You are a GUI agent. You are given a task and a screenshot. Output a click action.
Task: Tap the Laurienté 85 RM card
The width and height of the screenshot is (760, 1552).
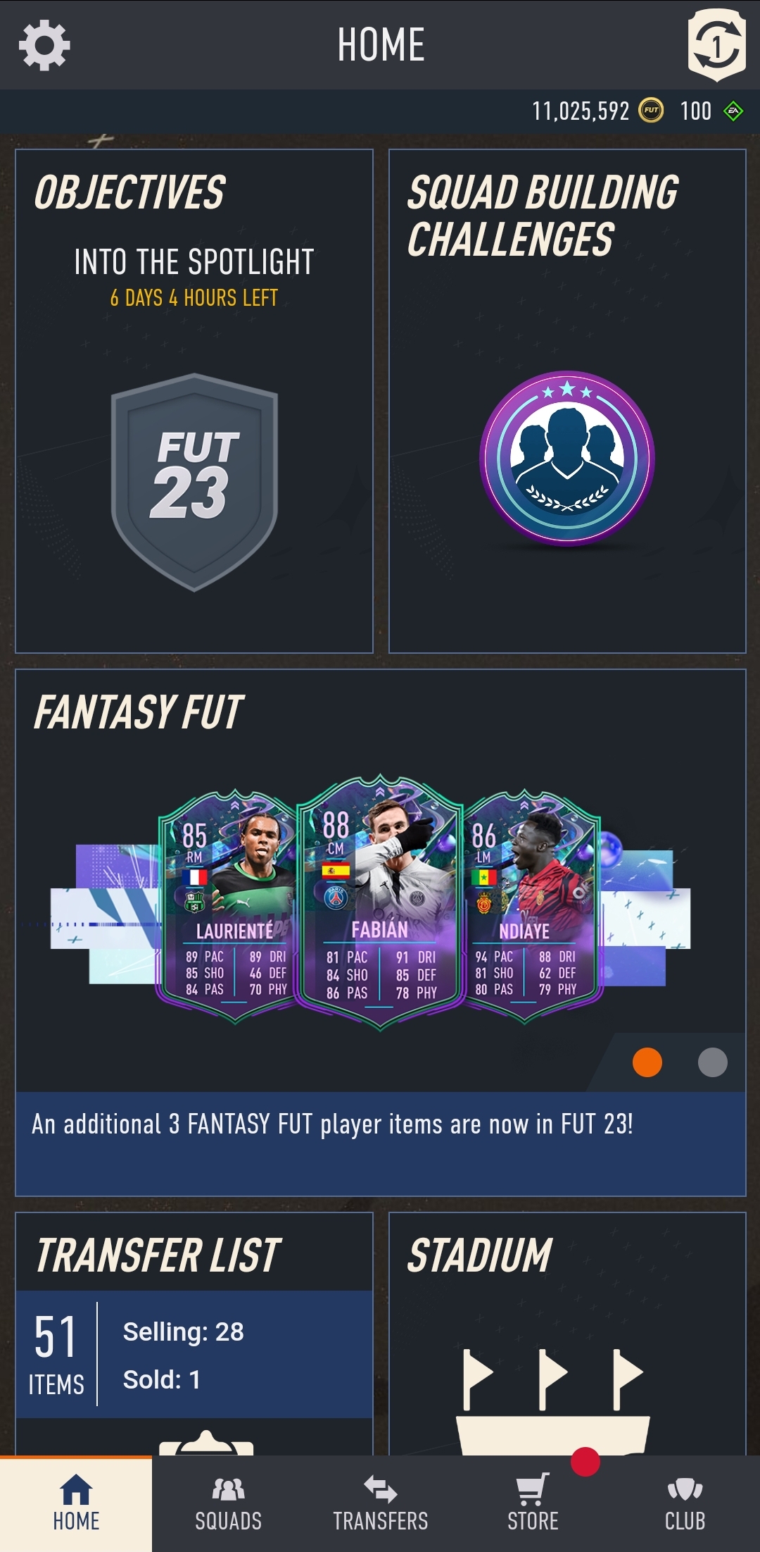coord(228,906)
